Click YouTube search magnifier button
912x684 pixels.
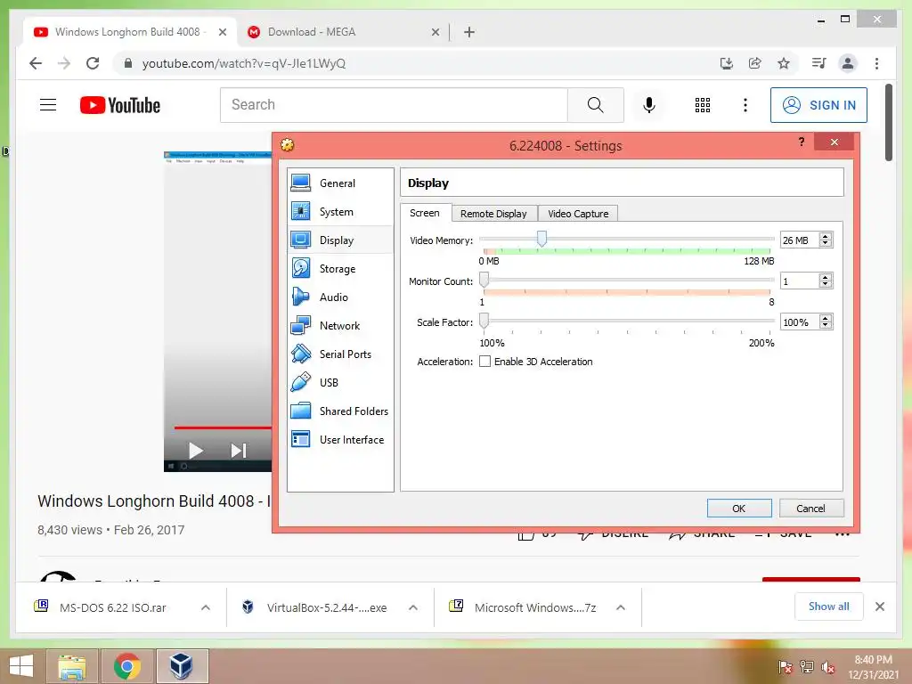coord(595,105)
